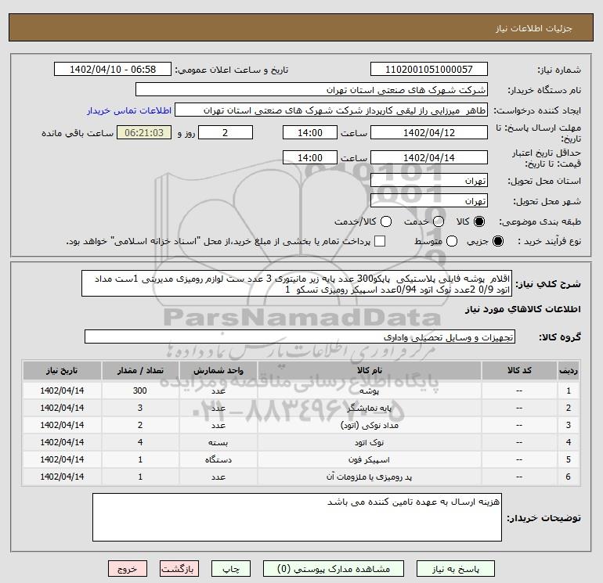Click the مشاهده مدارک پیوستی (0) button
The width and height of the screenshot is (603, 583).
[334, 569]
